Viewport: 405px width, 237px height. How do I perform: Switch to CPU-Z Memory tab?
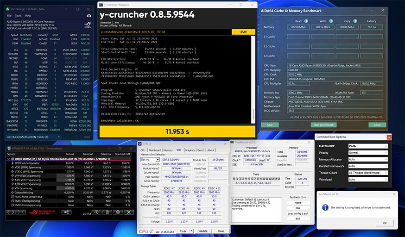168,150
